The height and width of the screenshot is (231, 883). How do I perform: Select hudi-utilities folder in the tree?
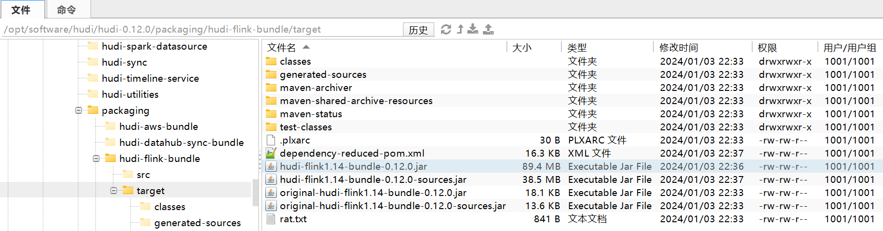pyautogui.click(x=130, y=94)
